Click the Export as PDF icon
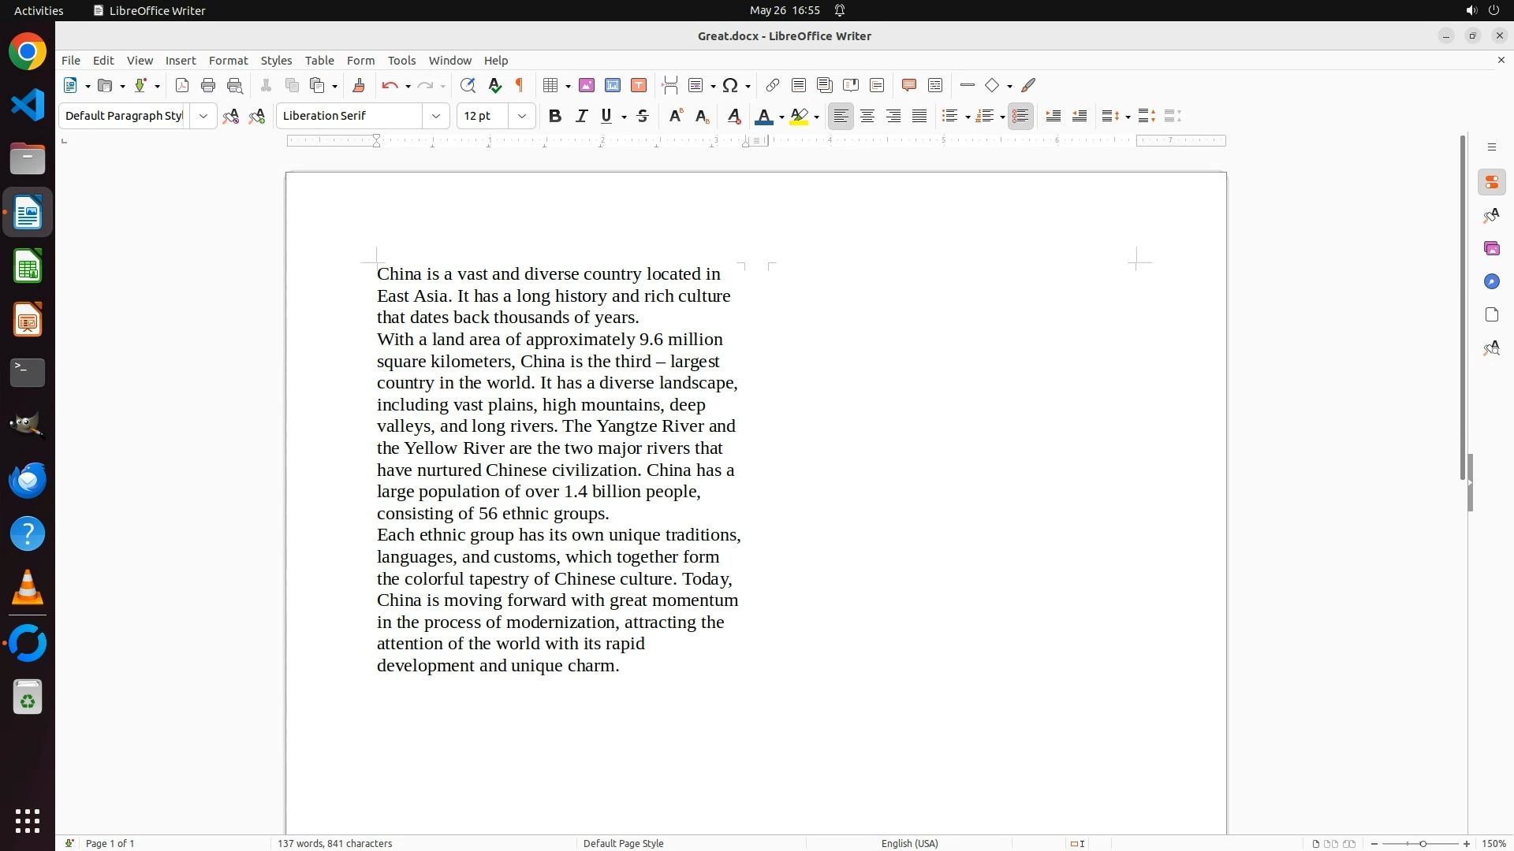The width and height of the screenshot is (1514, 851). (x=182, y=85)
